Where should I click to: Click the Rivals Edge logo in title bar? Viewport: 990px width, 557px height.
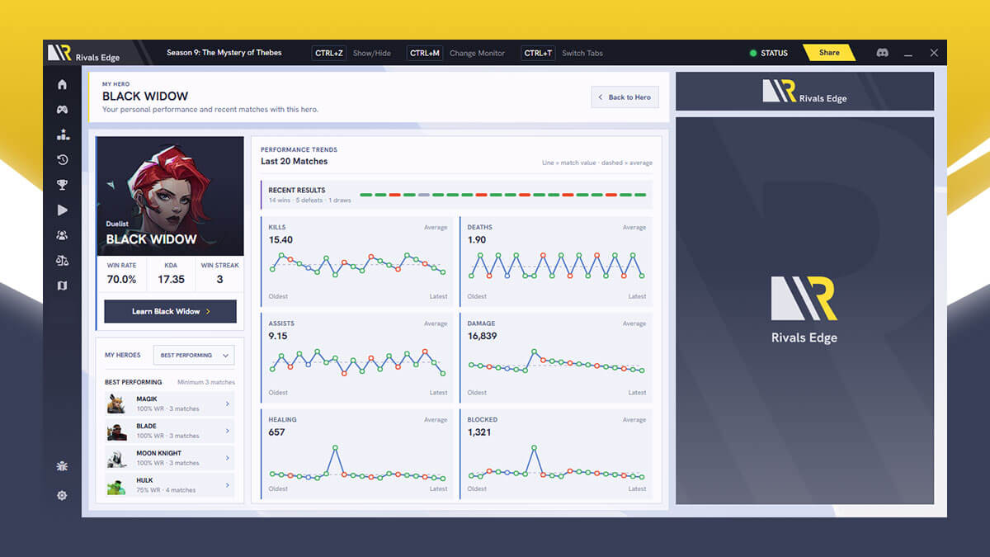83,53
